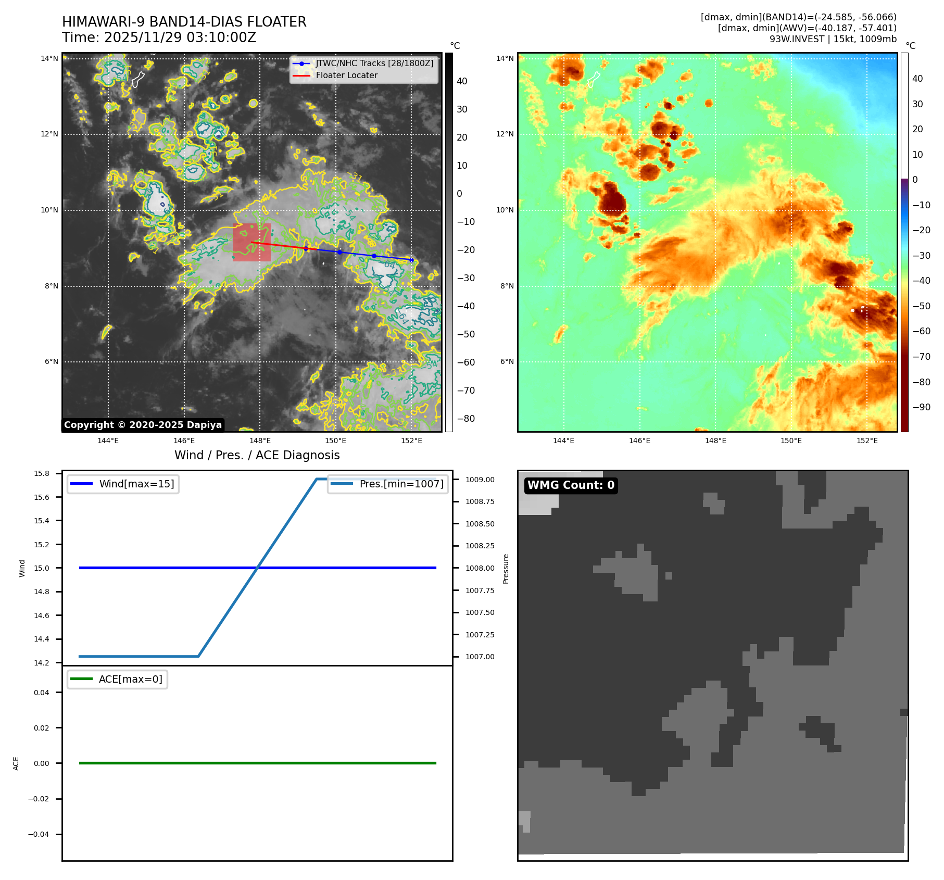Click the grayscale temperature colorbar

449,242
